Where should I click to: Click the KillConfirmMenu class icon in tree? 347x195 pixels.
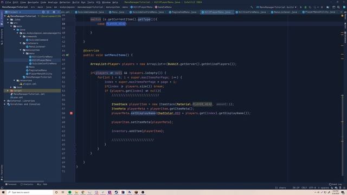30,57
